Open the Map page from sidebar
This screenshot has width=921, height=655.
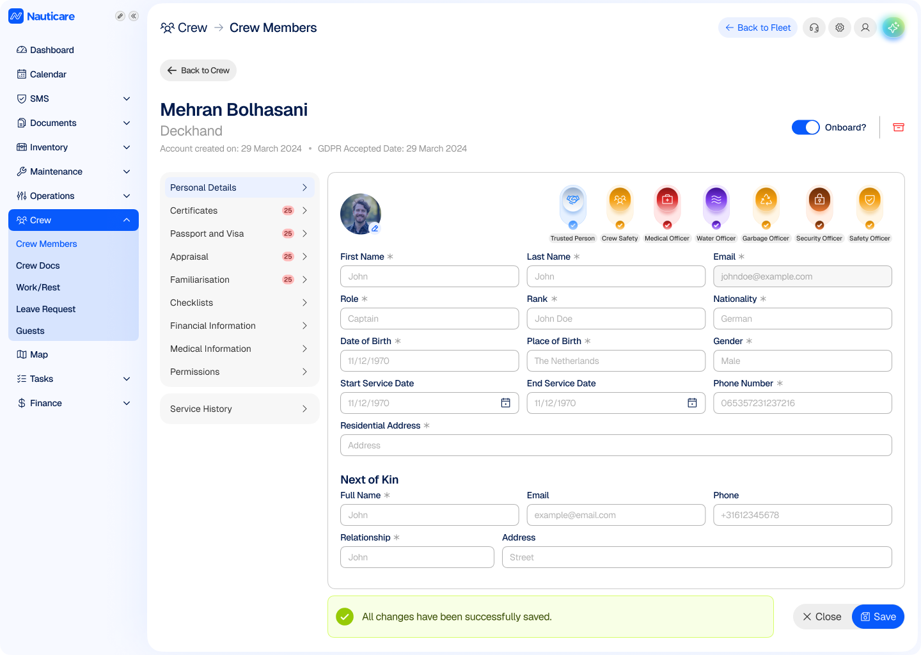tap(32, 354)
